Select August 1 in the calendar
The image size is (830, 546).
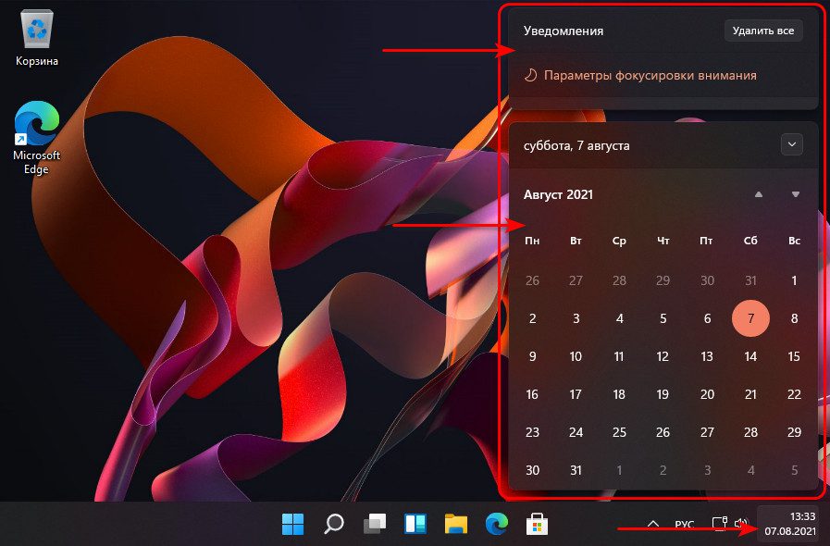point(794,280)
